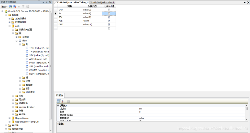Click the TN column icon
Screen dimensions: 250x133
(x=27, y=52)
